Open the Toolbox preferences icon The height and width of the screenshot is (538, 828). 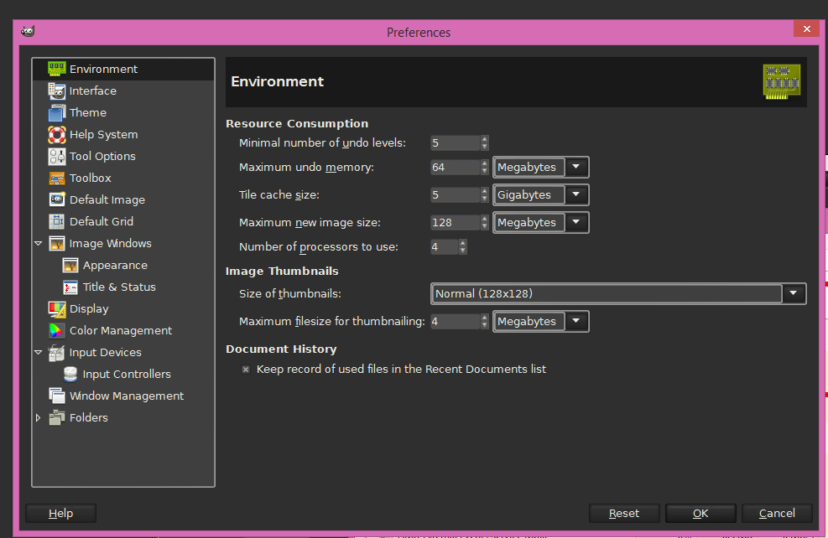coord(56,178)
